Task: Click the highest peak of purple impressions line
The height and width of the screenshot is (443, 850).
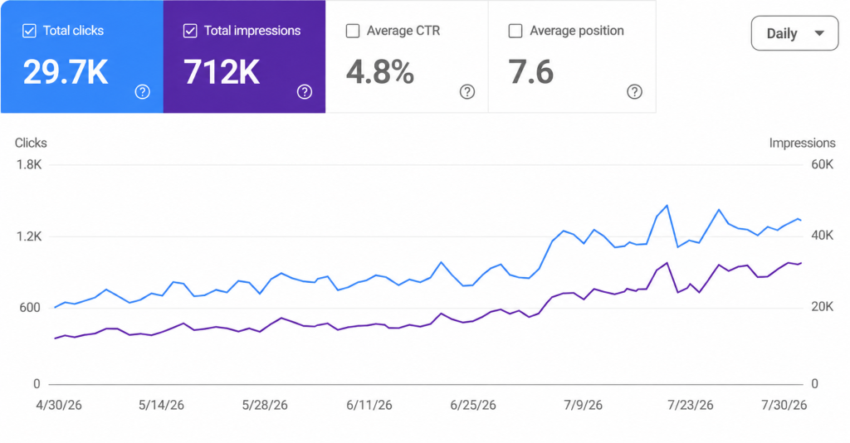Action: pyautogui.click(x=667, y=263)
